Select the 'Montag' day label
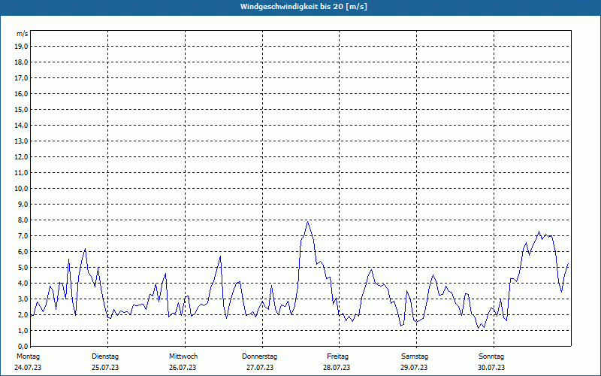The image size is (601, 376). point(28,356)
